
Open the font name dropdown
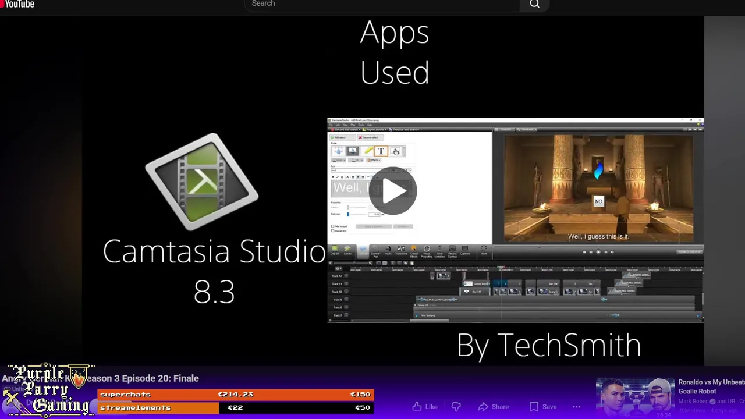pyautogui.click(x=360, y=171)
